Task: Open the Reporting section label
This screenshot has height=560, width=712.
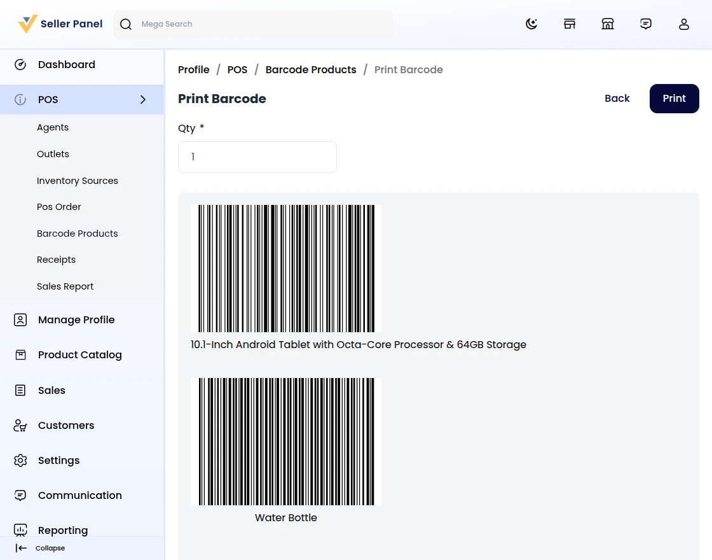Action: pyautogui.click(x=63, y=530)
